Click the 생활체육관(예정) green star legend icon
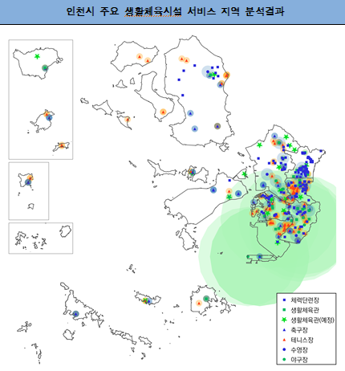 284,320
